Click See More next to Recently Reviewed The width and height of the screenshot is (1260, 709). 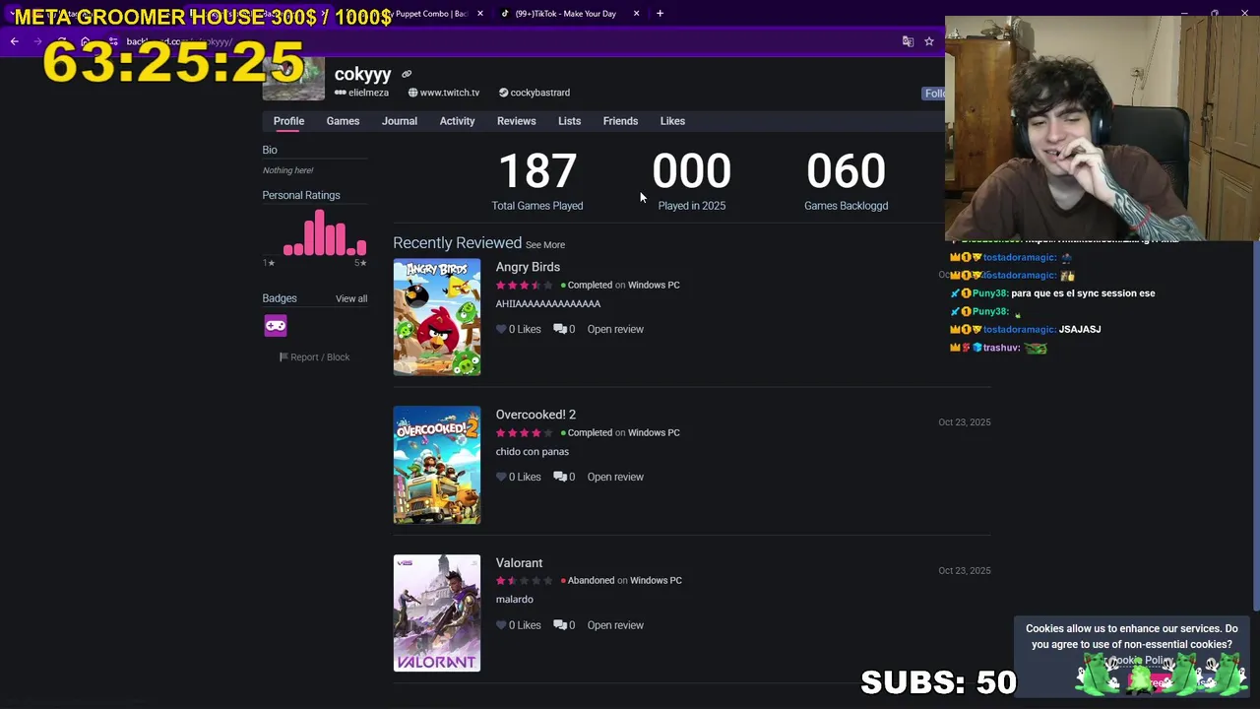click(545, 245)
